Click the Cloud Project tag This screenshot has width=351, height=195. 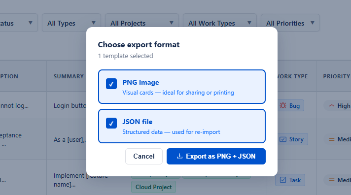pos(154,187)
